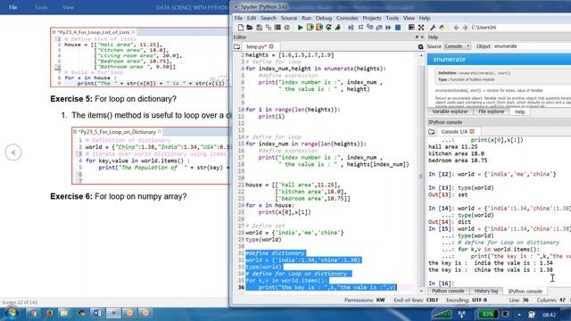Open the File menu in Spyder
The image size is (571, 321).
[x=238, y=18]
